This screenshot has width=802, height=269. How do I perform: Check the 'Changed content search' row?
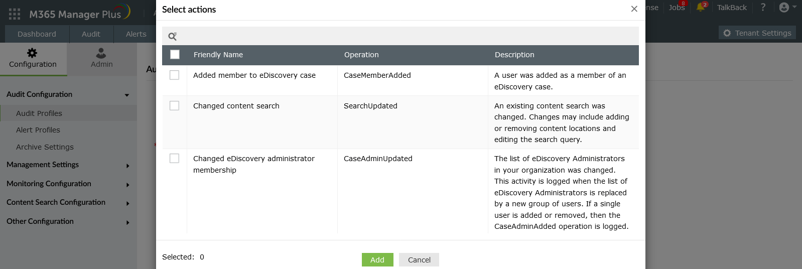click(x=174, y=106)
